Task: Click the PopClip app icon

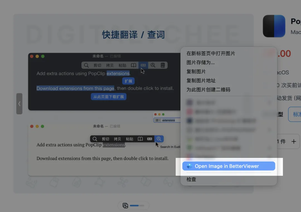Action: (x=274, y=26)
